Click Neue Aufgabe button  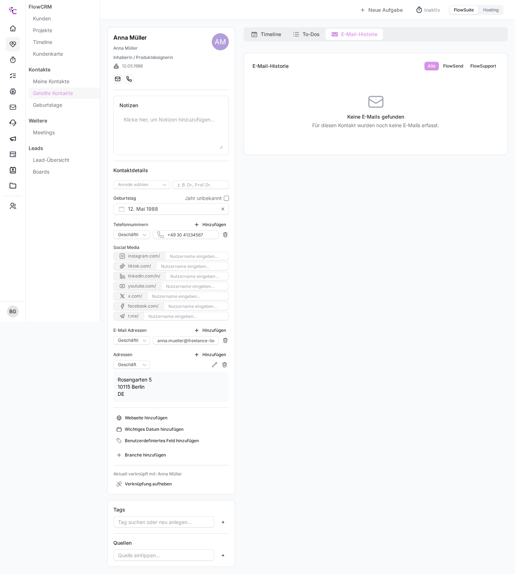pyautogui.click(x=382, y=10)
